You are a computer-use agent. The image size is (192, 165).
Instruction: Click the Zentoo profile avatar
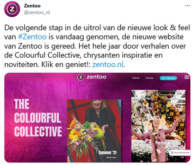(12, 9)
